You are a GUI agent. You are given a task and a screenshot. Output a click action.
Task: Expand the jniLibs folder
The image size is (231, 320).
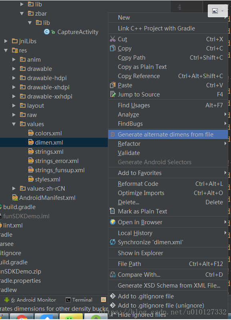[6, 41]
